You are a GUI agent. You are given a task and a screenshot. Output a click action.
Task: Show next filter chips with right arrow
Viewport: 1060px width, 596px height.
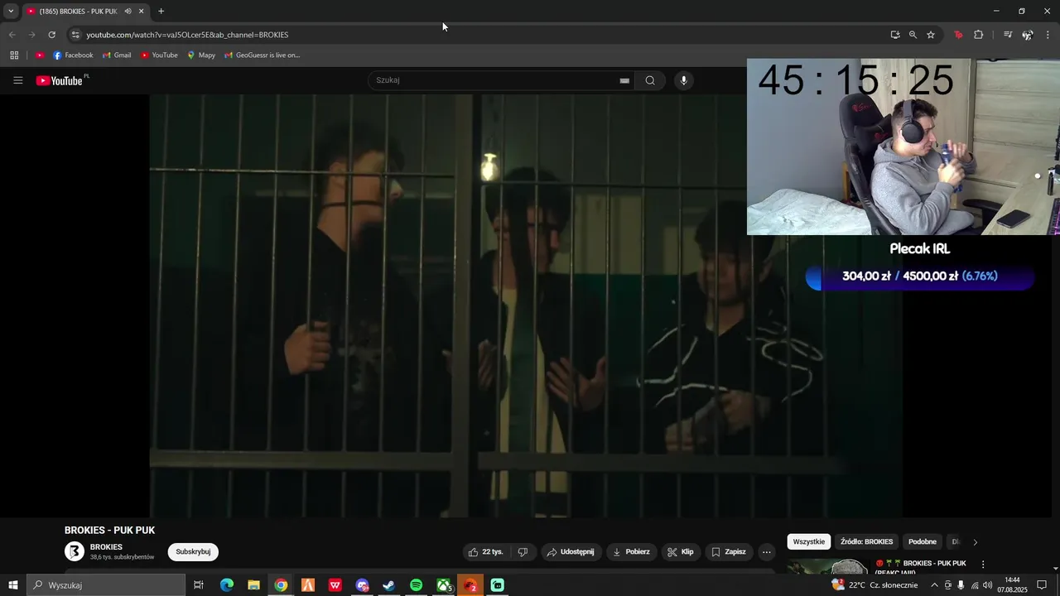point(975,542)
